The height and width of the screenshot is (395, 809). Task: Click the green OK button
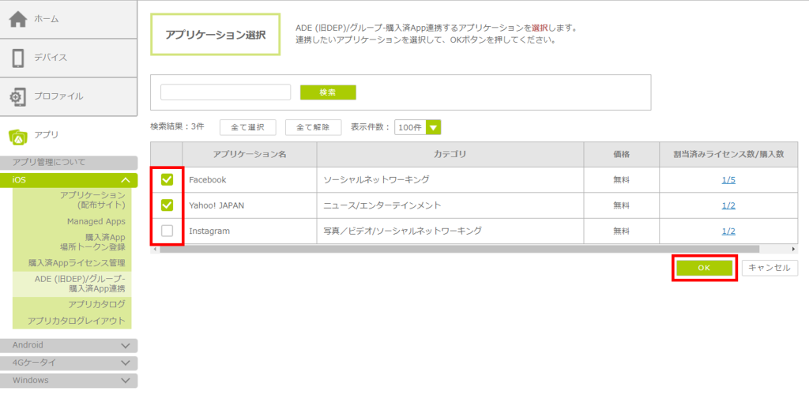(704, 268)
